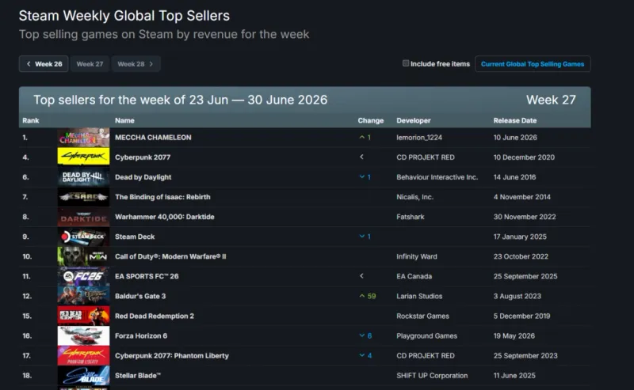Open the Red Dead Redemption 2 thumbnail
The height and width of the screenshot is (390, 634).
(x=83, y=316)
